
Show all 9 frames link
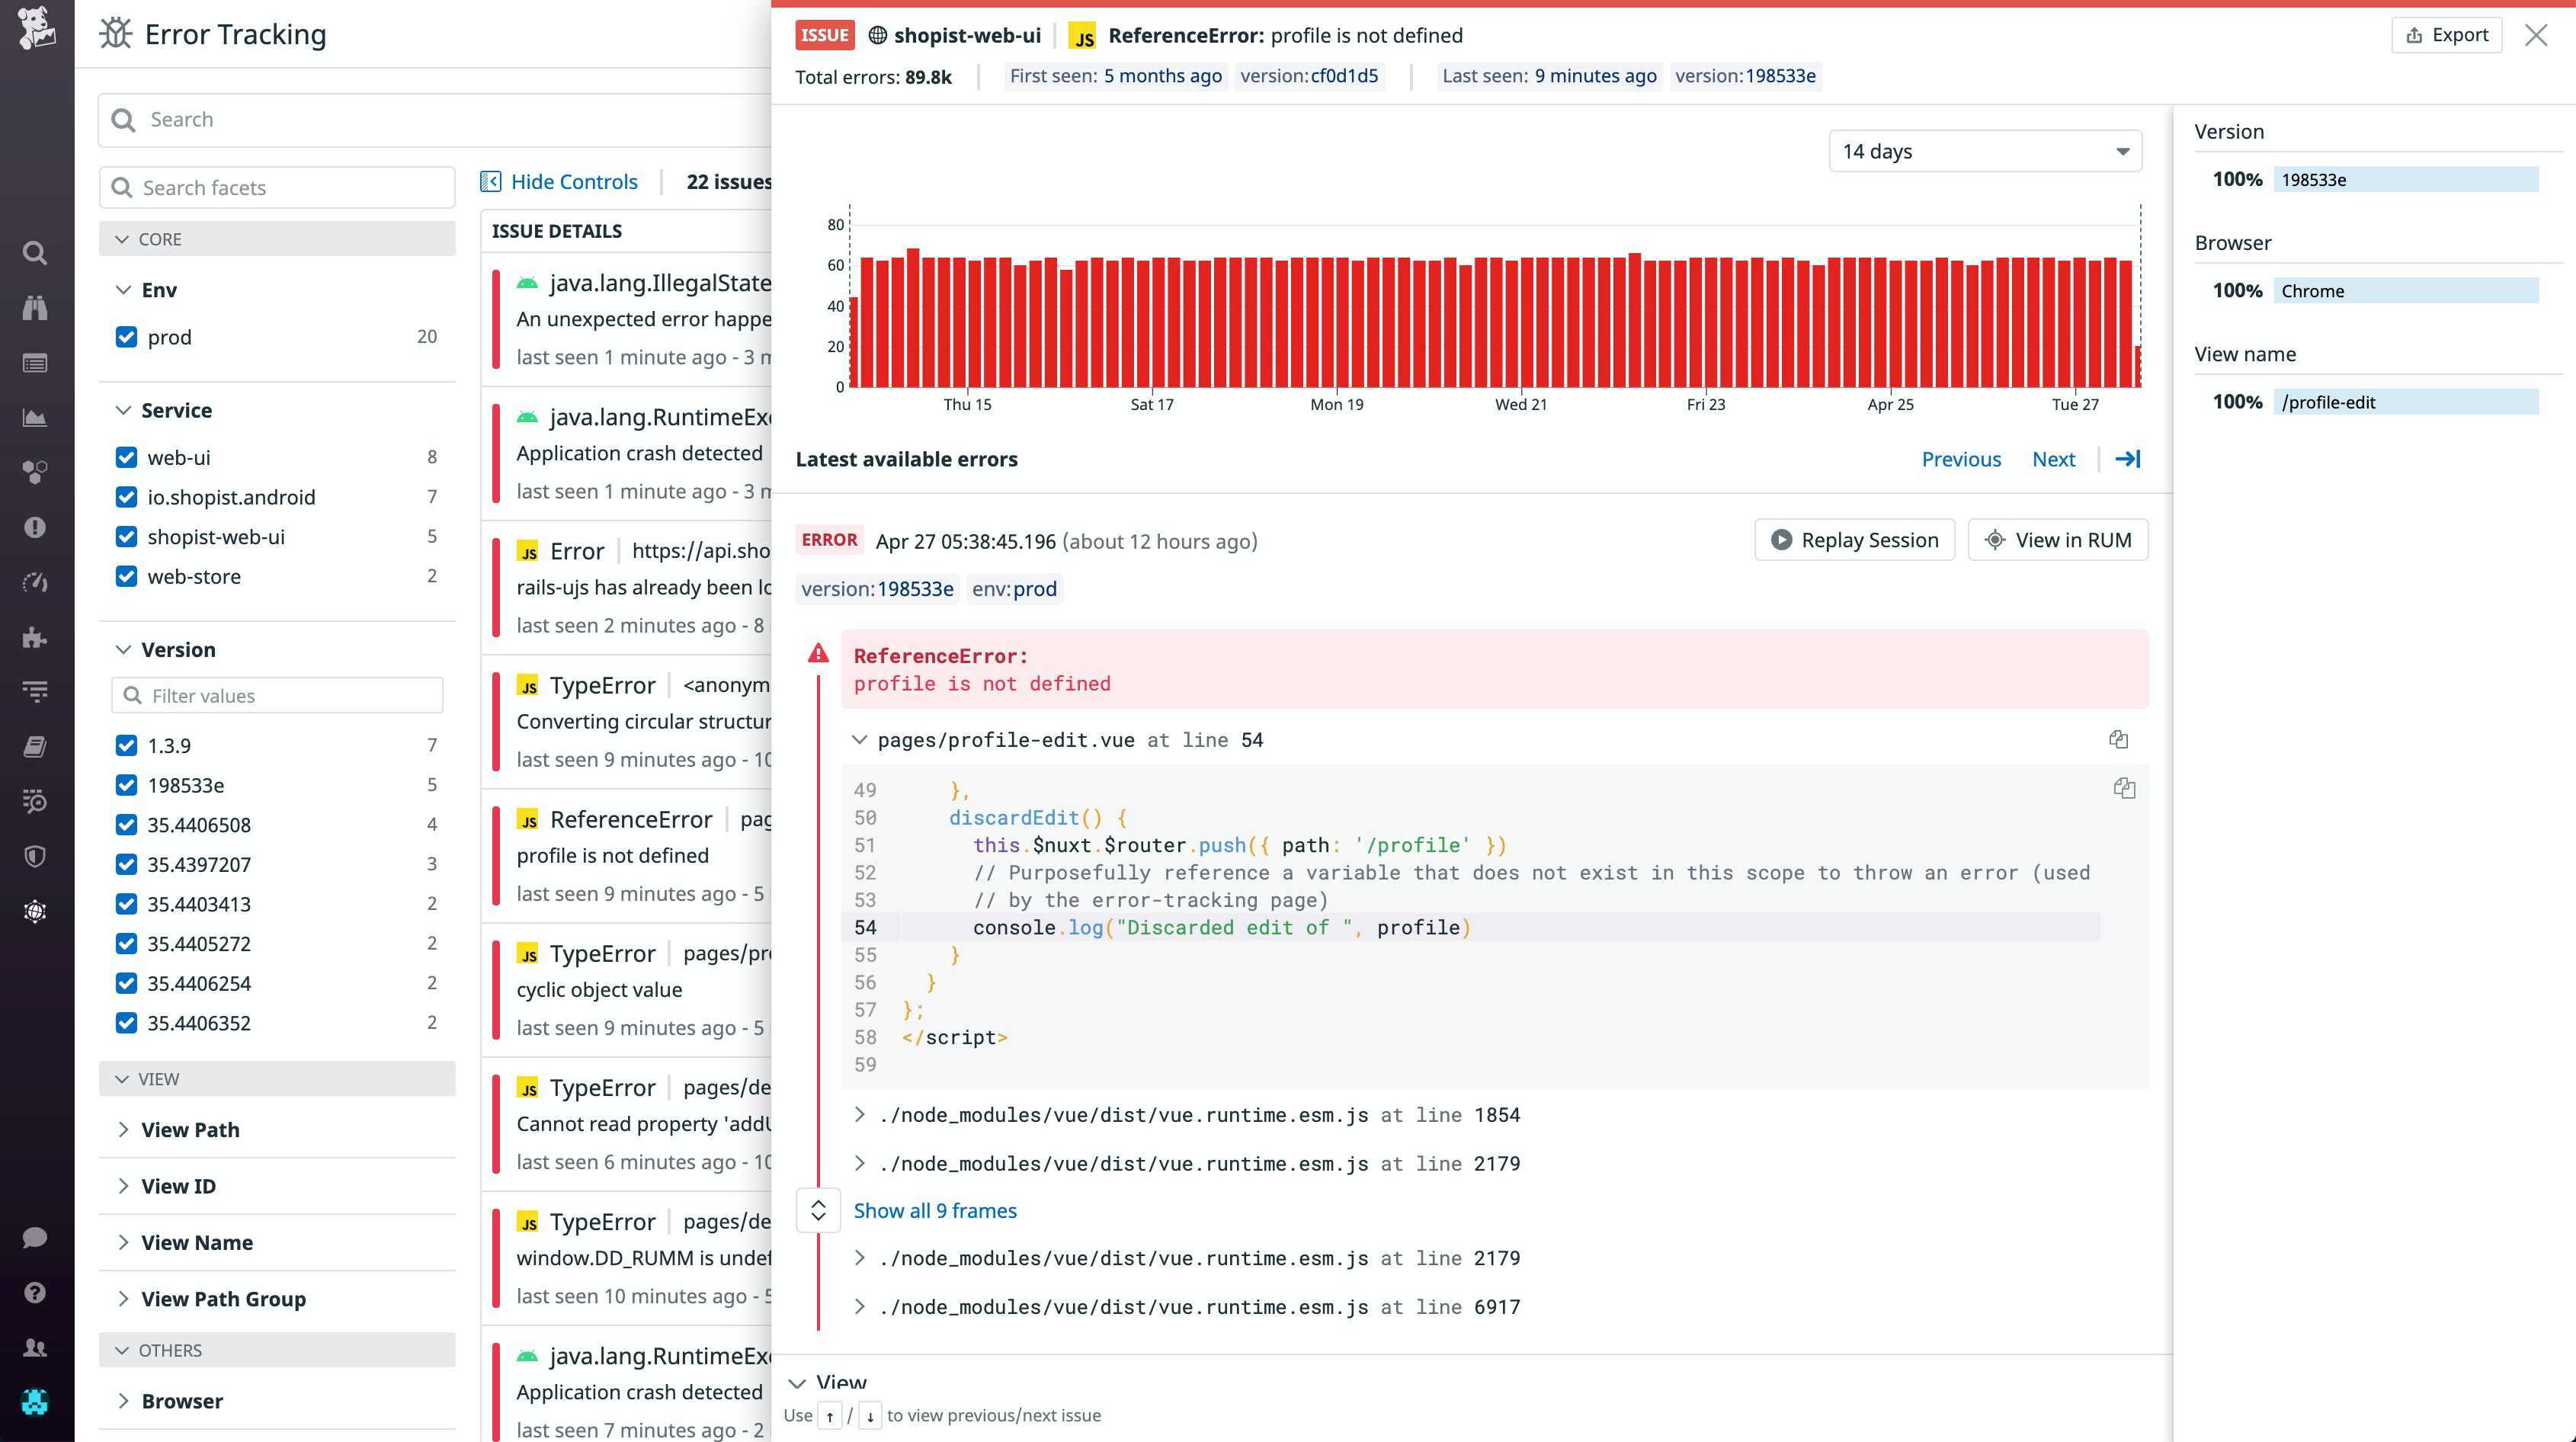pyautogui.click(x=935, y=1210)
